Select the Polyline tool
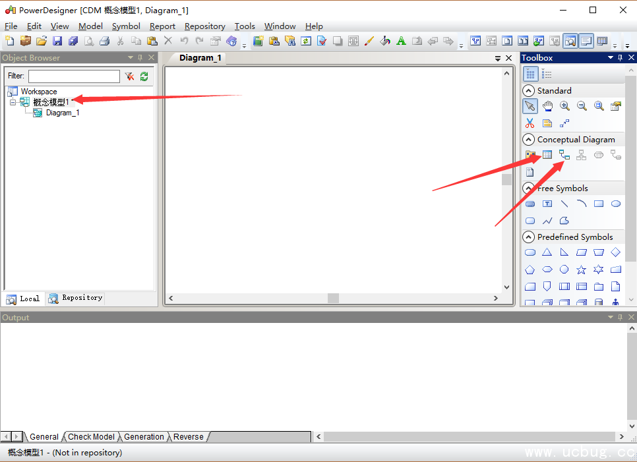The image size is (637, 462). [x=547, y=221]
